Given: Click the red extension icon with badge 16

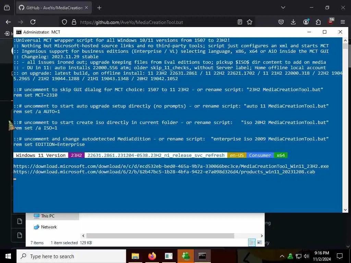Looking at the screenshot, I should [331, 21].
